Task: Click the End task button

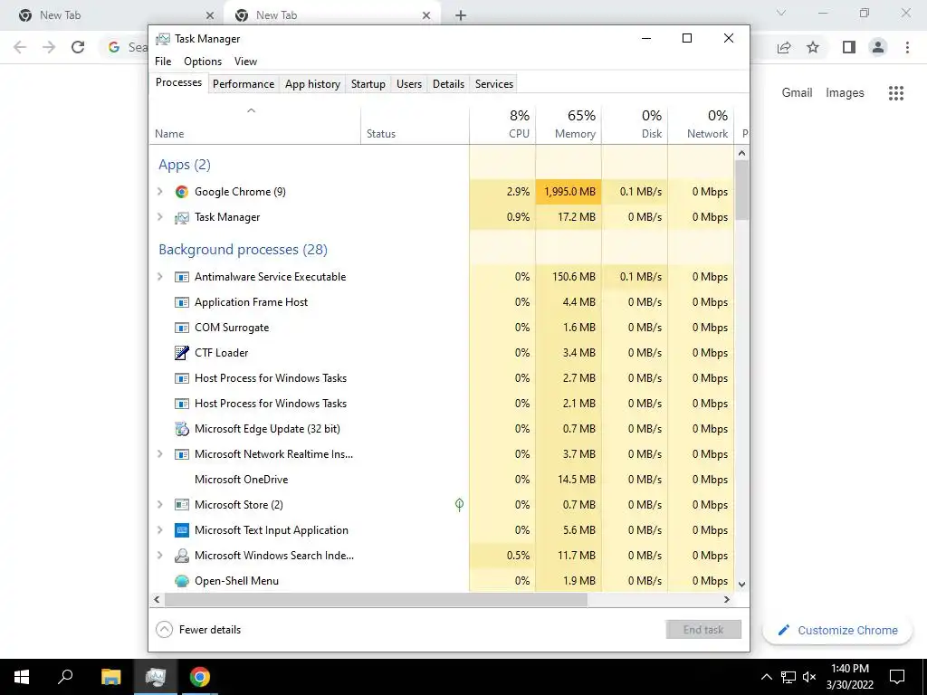Action: [702, 630]
